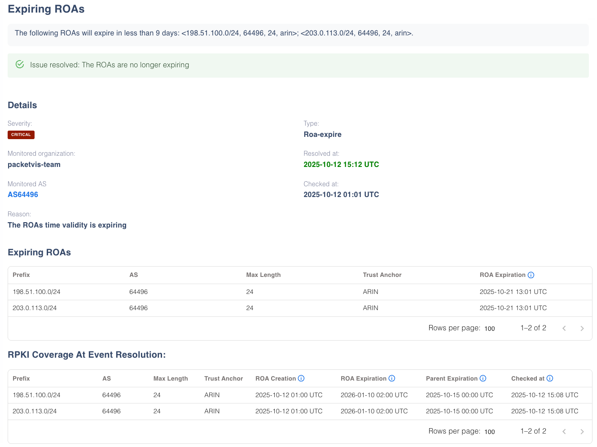Viewport: 597px width, 447px height.
Task: Click Prefix column header in Expiring ROAs table
Action: [21, 275]
